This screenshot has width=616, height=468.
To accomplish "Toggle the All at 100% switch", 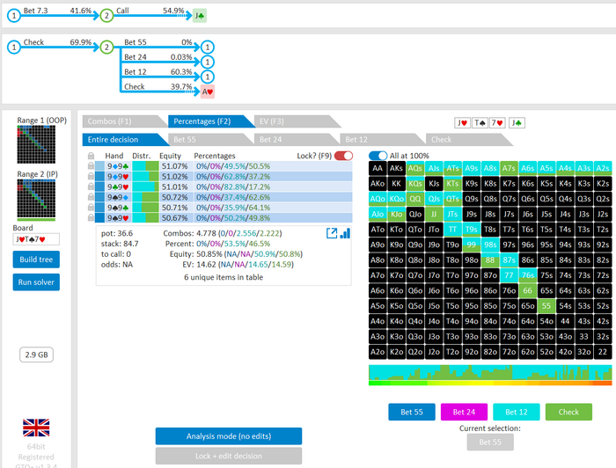I will pyautogui.click(x=378, y=155).
